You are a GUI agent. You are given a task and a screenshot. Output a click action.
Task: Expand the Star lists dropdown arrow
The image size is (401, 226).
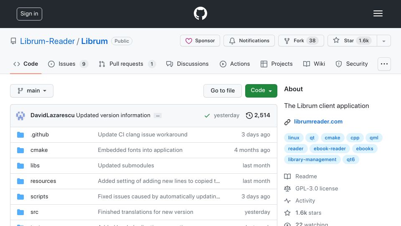click(x=383, y=41)
